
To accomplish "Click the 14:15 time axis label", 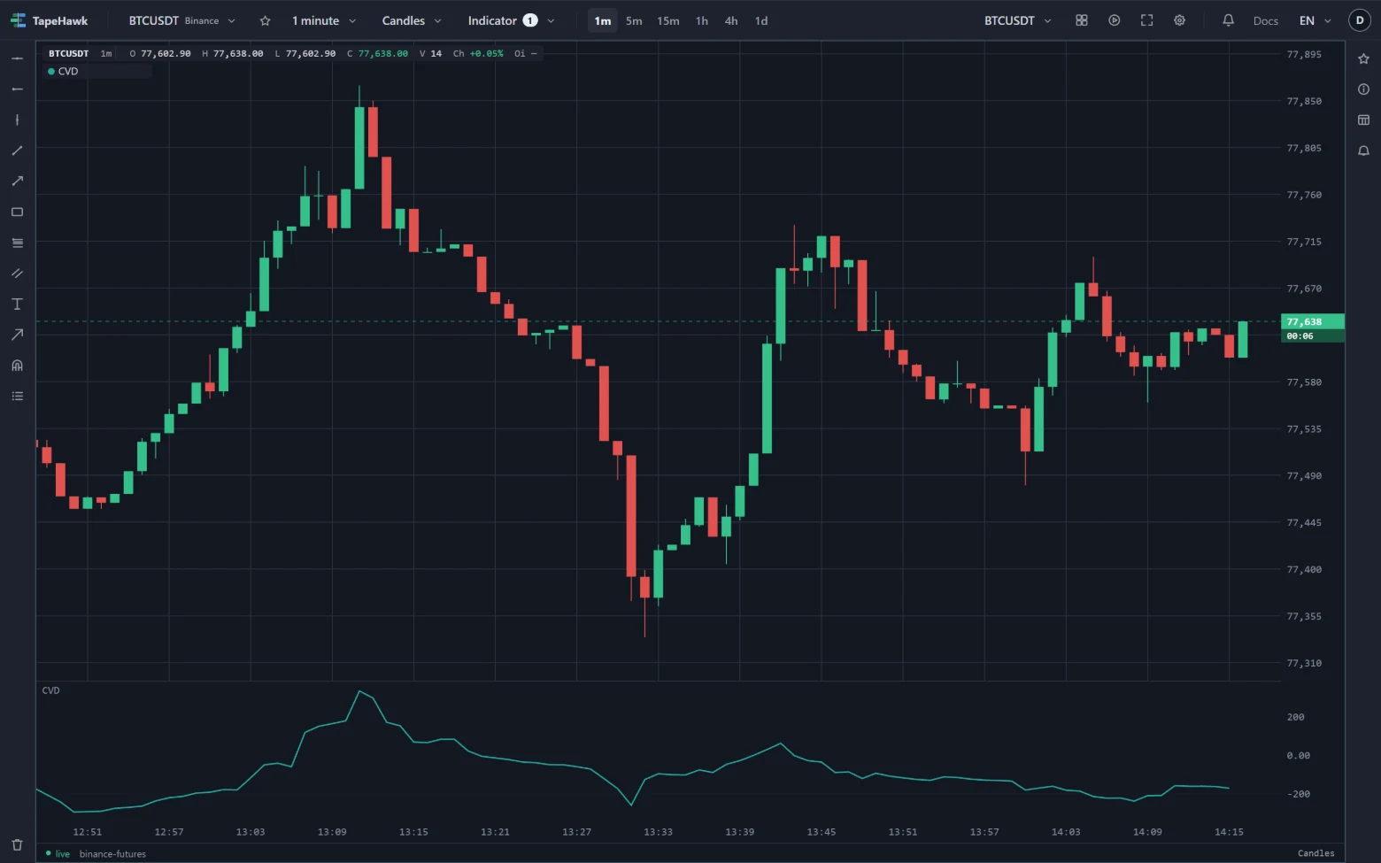I will [1229, 832].
